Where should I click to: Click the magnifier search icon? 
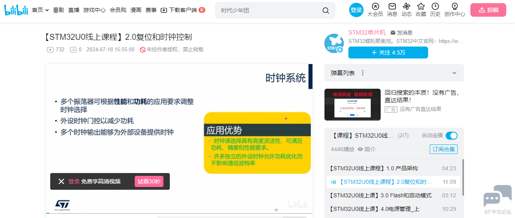(326, 10)
